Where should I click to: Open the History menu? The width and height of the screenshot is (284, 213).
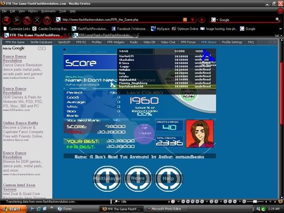33,11
